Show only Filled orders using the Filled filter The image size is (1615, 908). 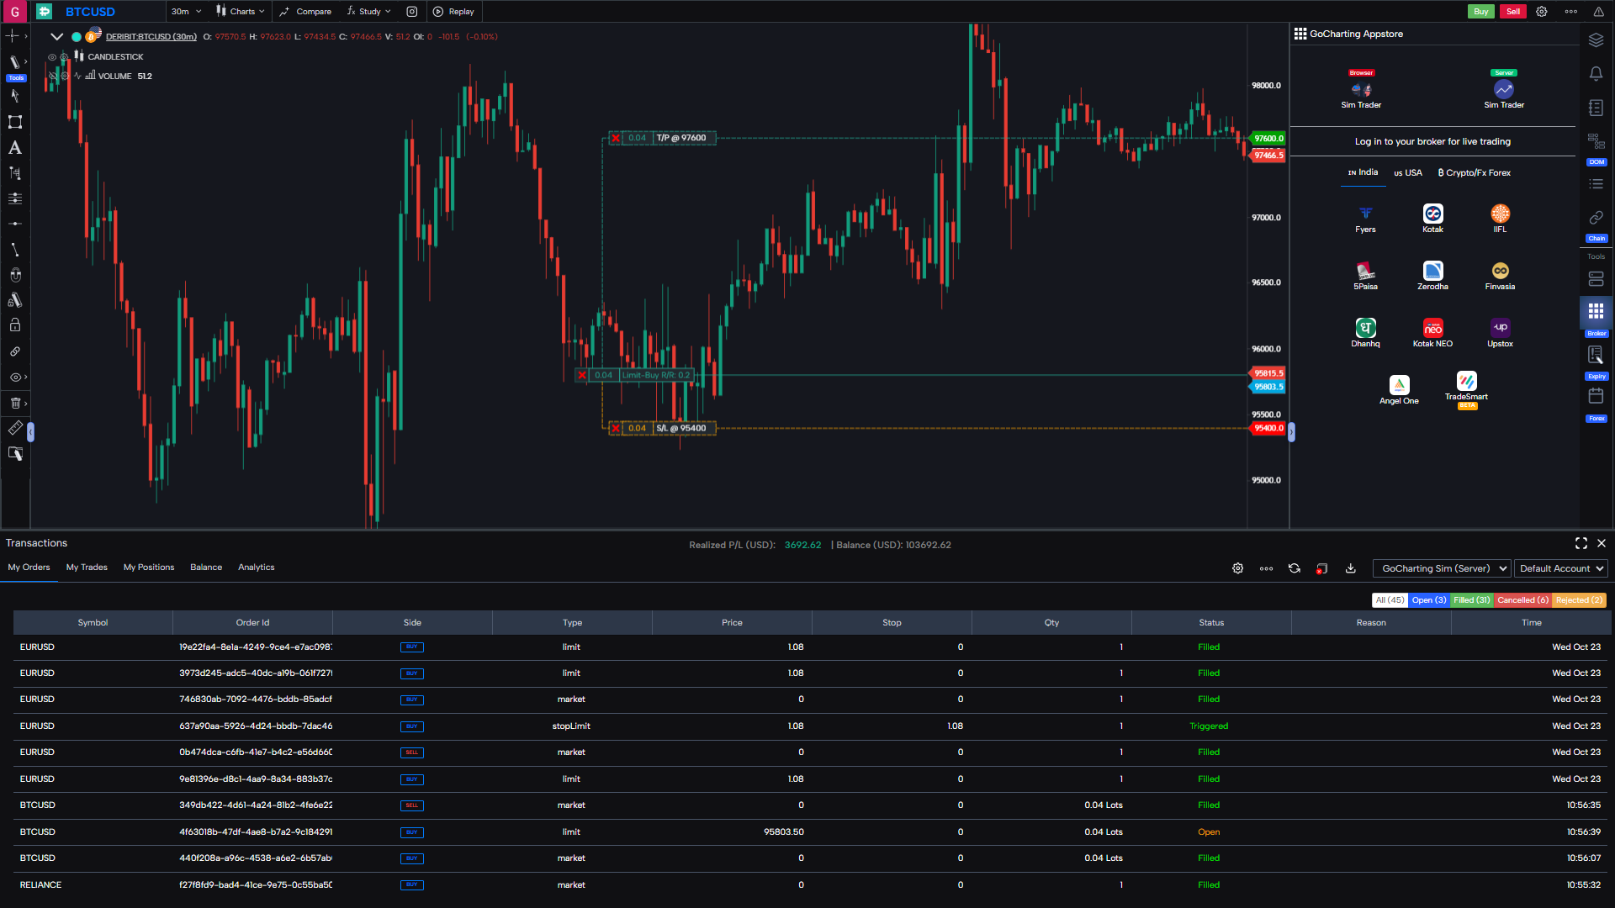[1471, 599]
